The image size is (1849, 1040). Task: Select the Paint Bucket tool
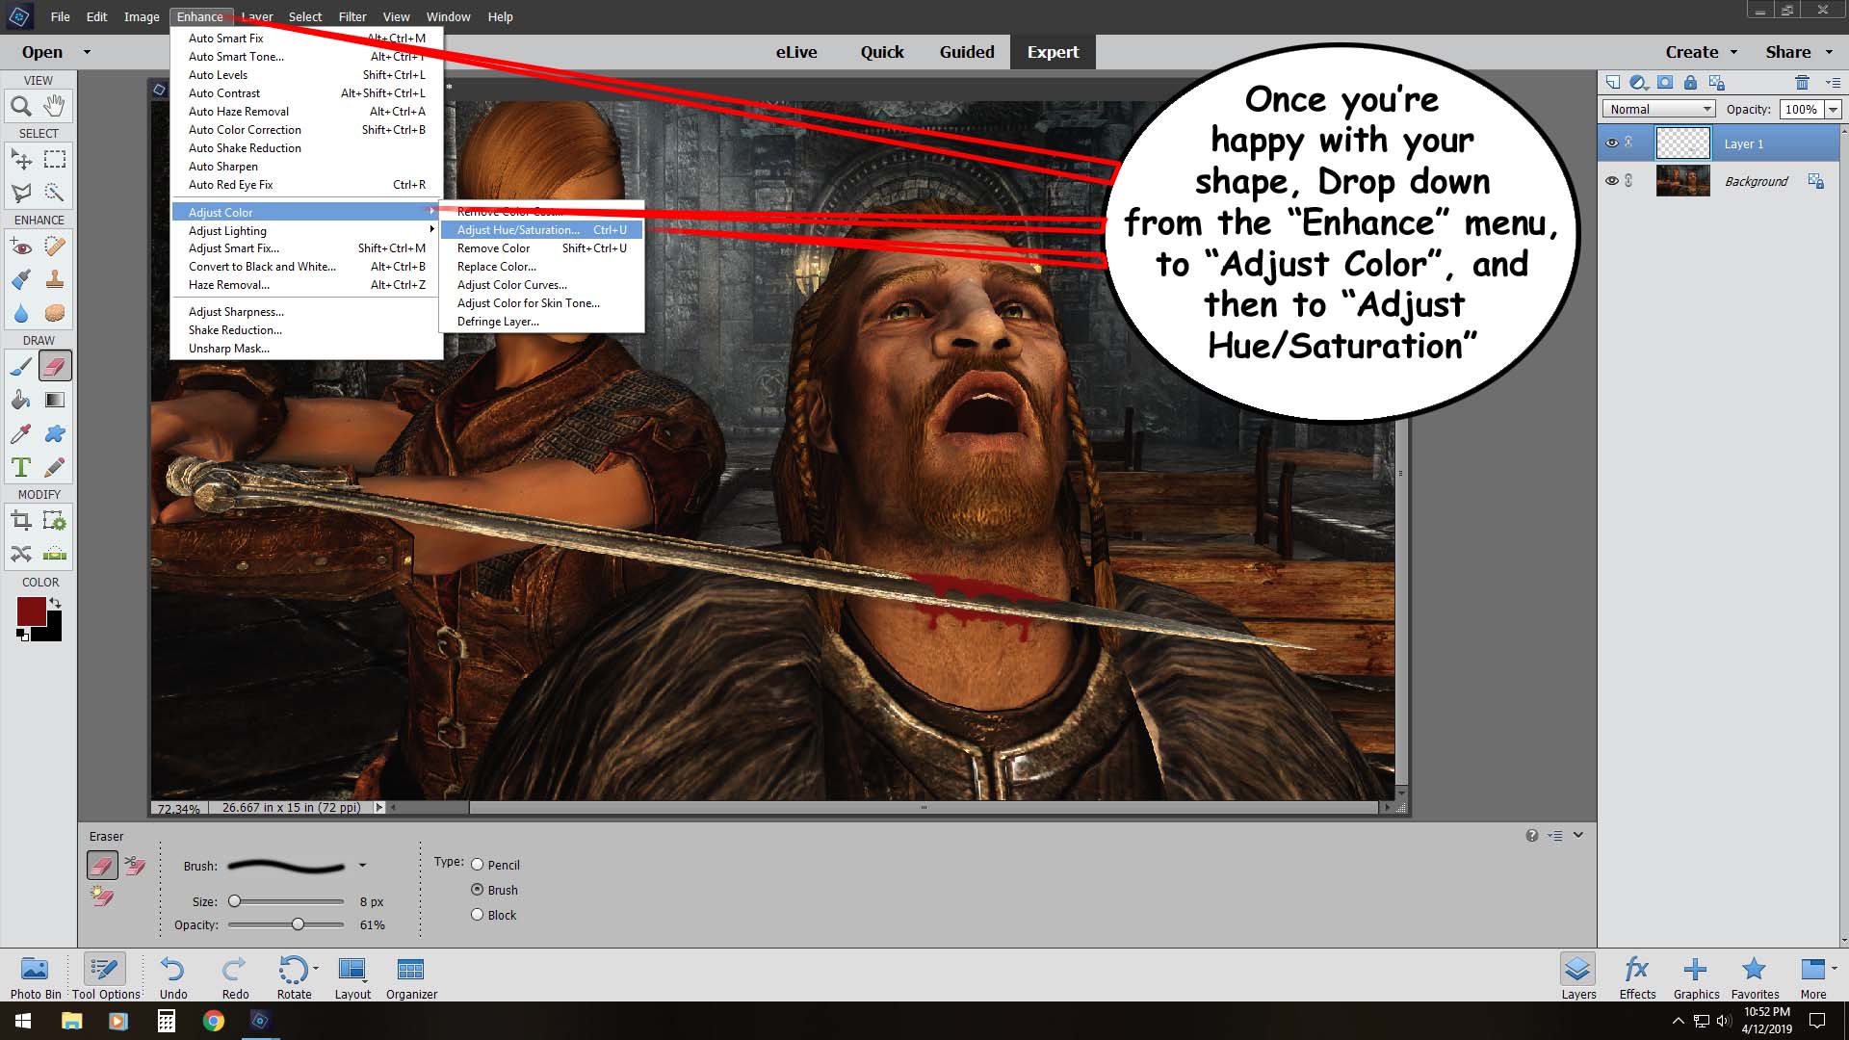[x=21, y=401]
